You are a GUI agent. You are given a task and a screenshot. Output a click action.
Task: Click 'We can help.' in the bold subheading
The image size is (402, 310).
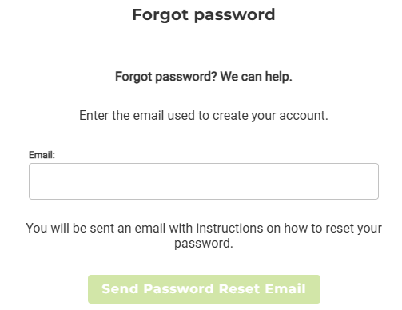coord(256,77)
